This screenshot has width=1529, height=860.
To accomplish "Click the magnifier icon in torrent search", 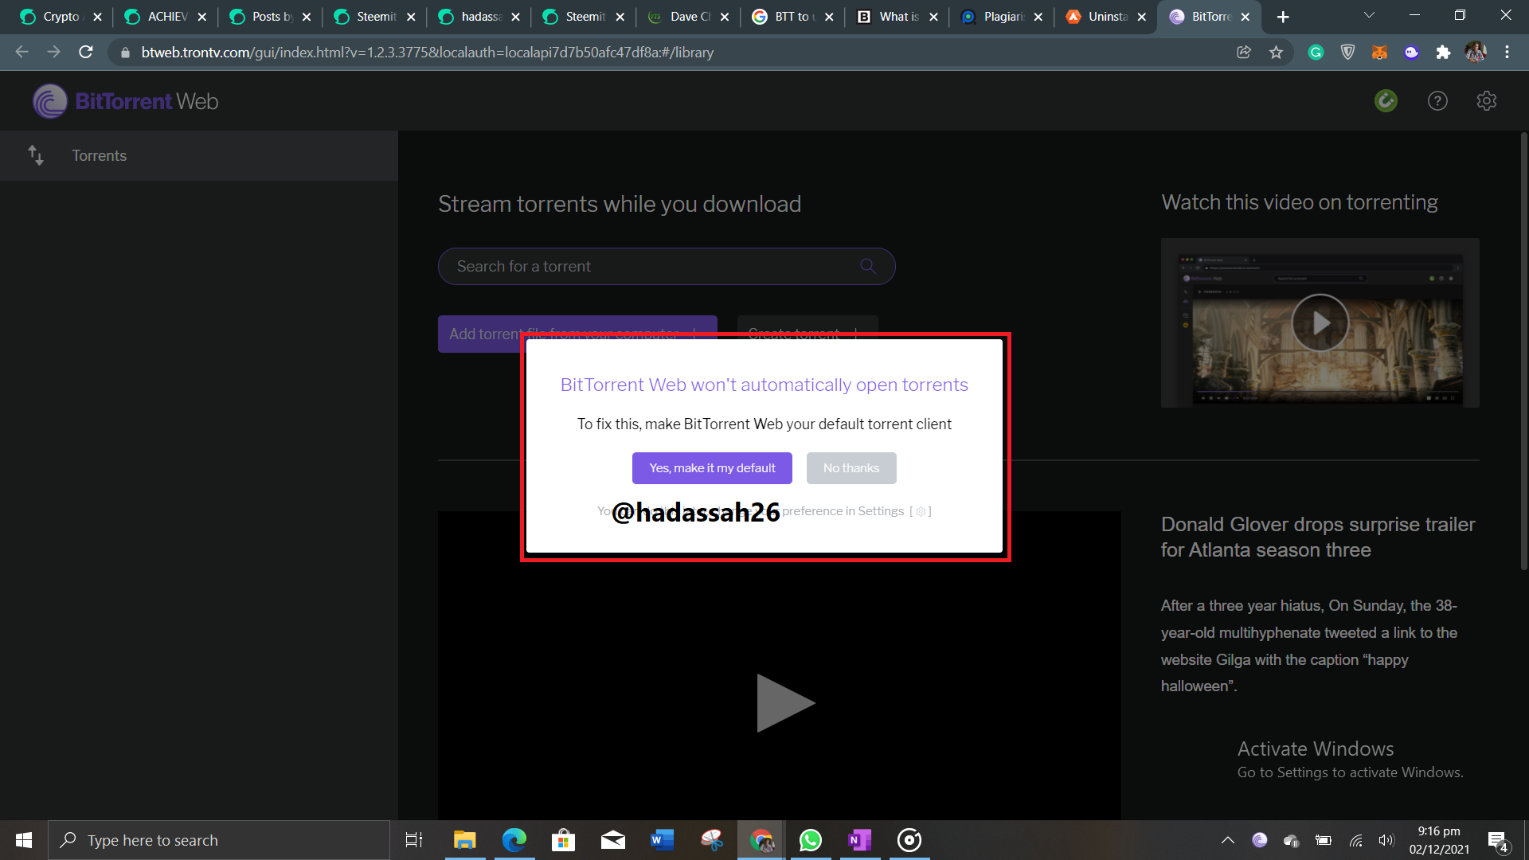I will coord(868,266).
